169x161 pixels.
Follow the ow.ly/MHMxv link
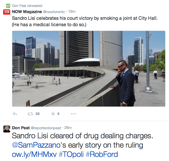34,155
